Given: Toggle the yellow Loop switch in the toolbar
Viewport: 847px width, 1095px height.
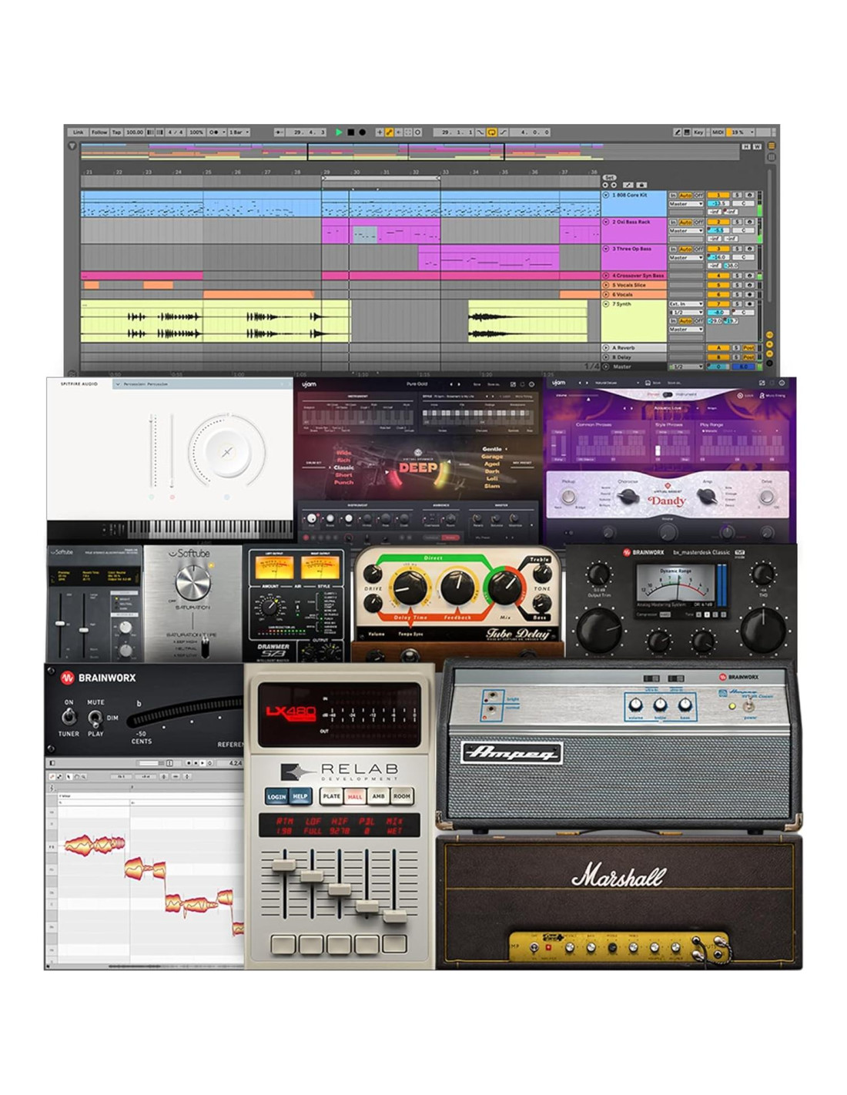Looking at the screenshot, I should tap(491, 132).
